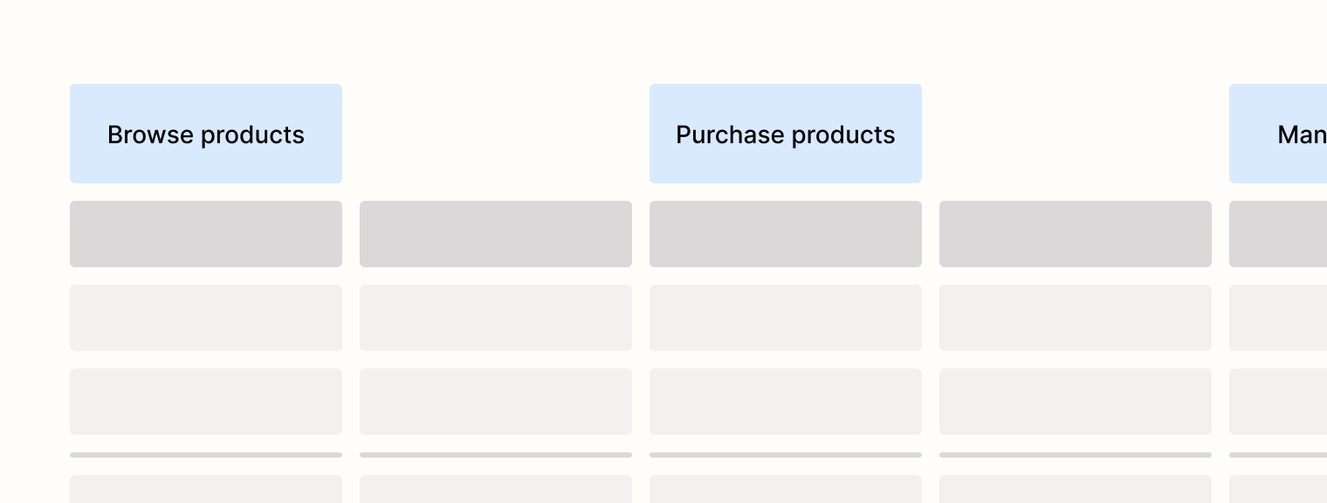
Task: Select dark gray card directly under Browse products
Action: coord(206,234)
